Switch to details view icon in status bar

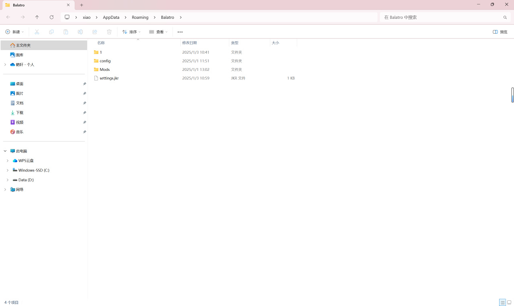point(502,302)
